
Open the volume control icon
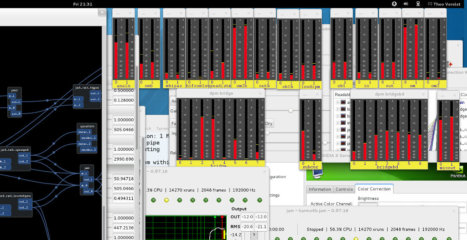[x=406, y=4]
